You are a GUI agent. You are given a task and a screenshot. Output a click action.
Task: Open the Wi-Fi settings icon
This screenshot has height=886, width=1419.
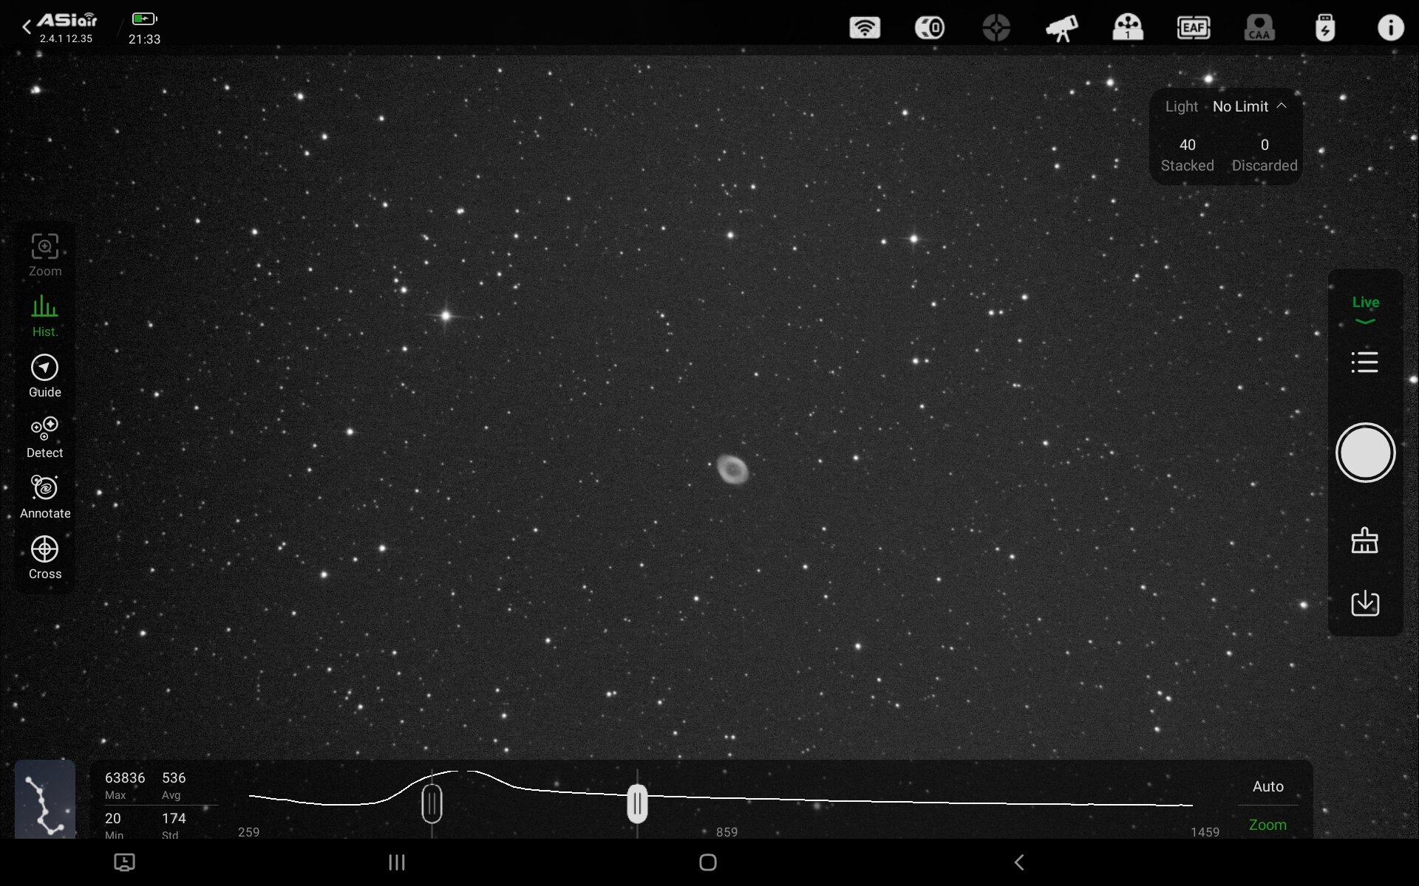click(864, 28)
